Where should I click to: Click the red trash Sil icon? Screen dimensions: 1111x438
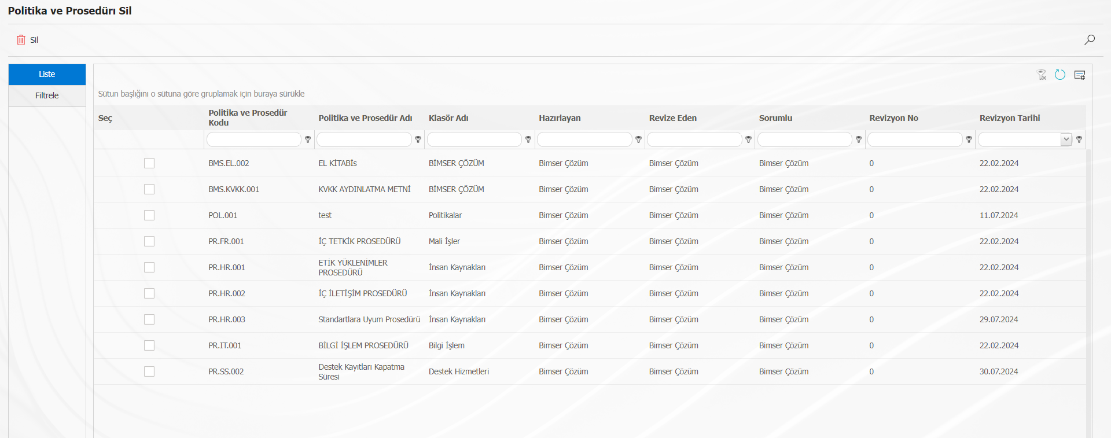(21, 40)
